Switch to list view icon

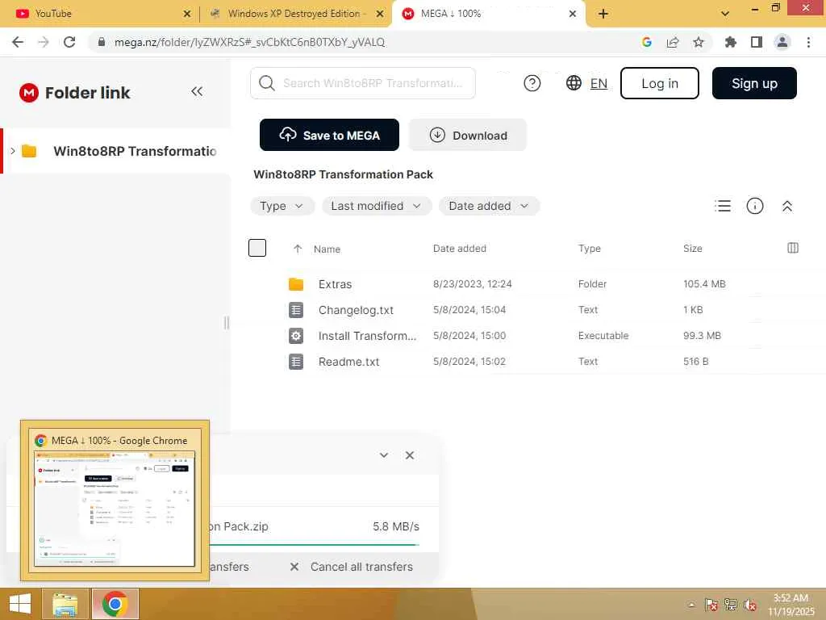click(723, 206)
